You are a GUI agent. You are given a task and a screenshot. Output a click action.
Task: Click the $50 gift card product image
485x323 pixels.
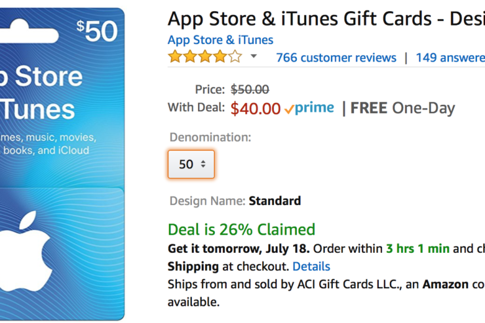(62, 164)
